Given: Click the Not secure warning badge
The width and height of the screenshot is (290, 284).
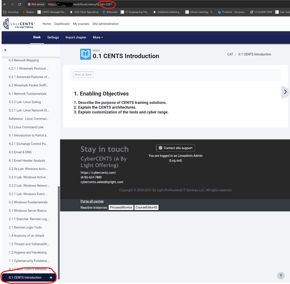Looking at the screenshot, I should click(x=36, y=4).
